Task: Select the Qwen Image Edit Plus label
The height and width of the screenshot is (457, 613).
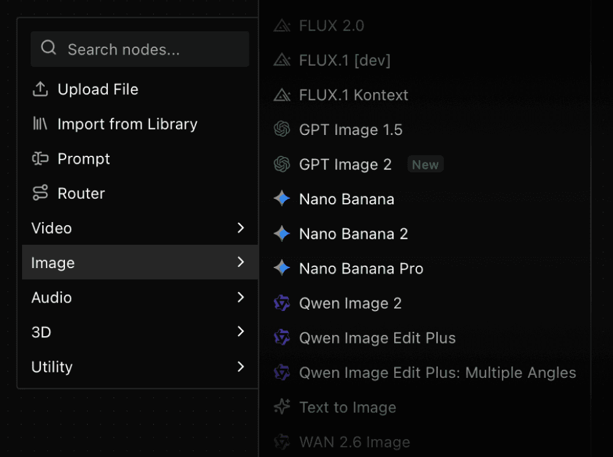Action: 377,338
